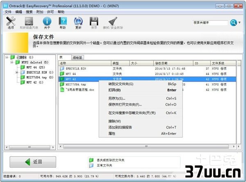Choose 另存为(S)... in context menu

(x=141, y=99)
